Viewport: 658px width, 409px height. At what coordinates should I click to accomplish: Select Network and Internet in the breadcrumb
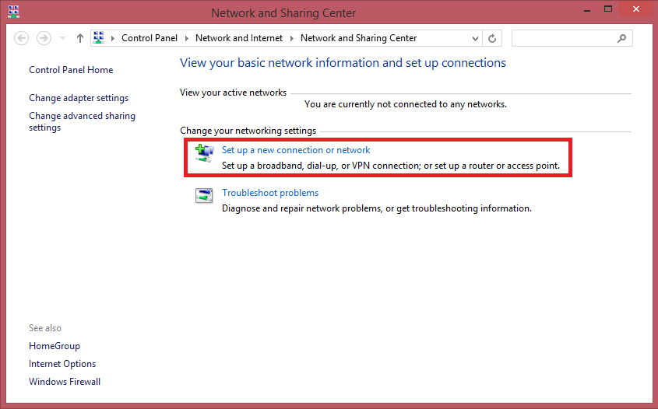(240, 38)
